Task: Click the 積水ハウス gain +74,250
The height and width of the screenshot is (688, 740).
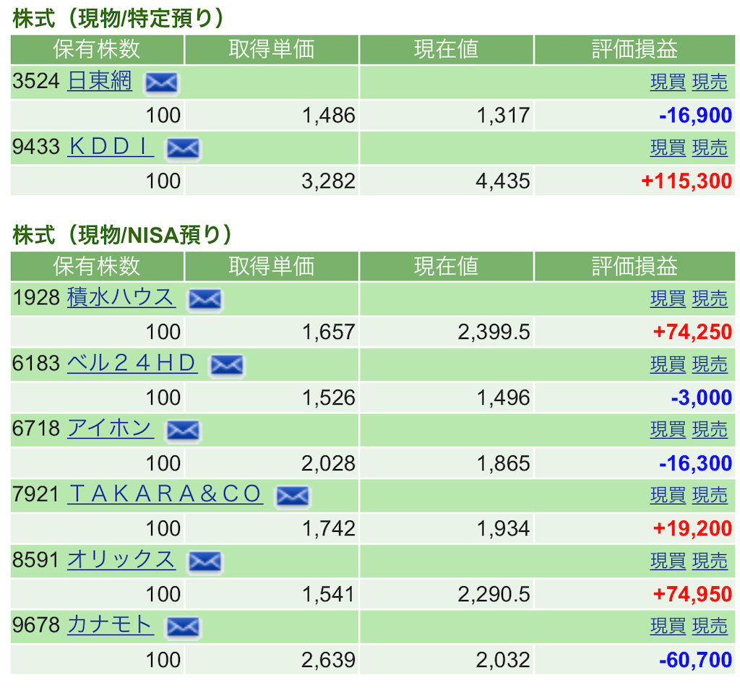Action: click(692, 332)
